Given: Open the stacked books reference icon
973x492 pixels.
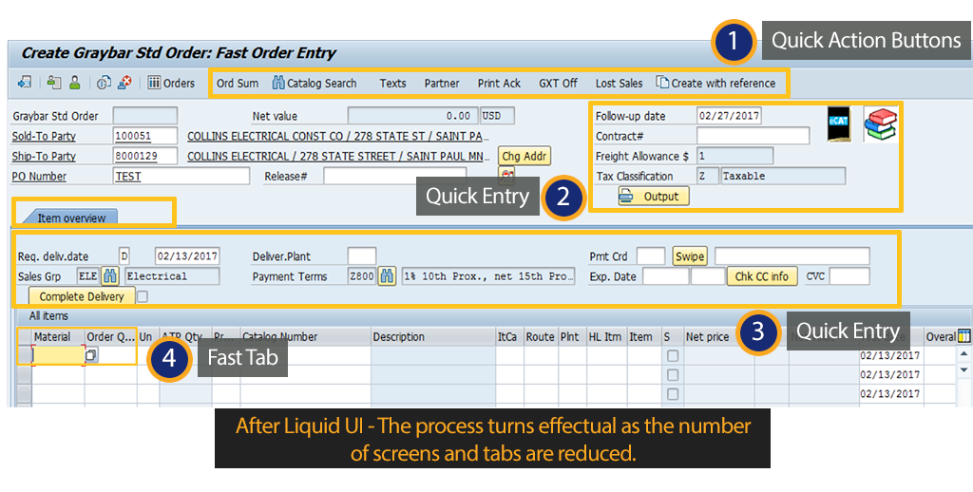Looking at the screenshot, I should coord(880,124).
